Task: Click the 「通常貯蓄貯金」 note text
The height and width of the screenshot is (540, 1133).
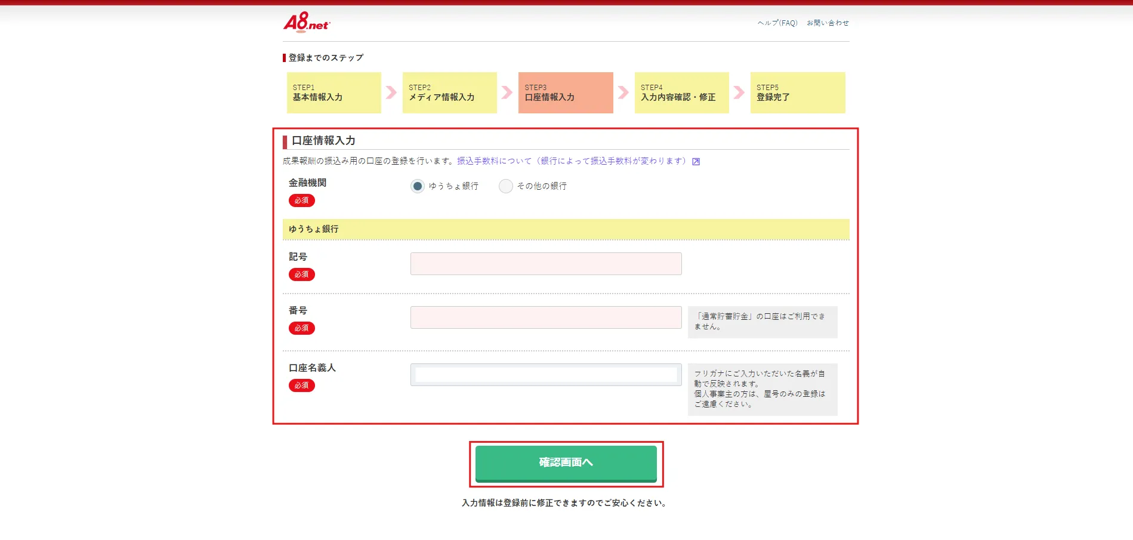Action: click(x=762, y=322)
